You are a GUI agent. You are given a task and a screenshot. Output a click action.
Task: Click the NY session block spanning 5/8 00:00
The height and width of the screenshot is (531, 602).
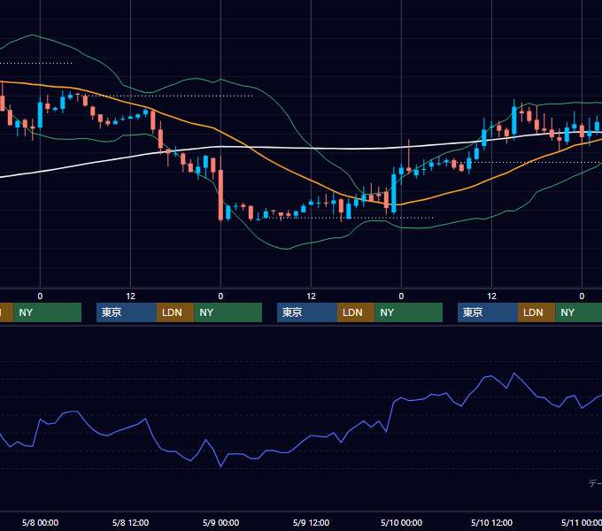coord(48,312)
